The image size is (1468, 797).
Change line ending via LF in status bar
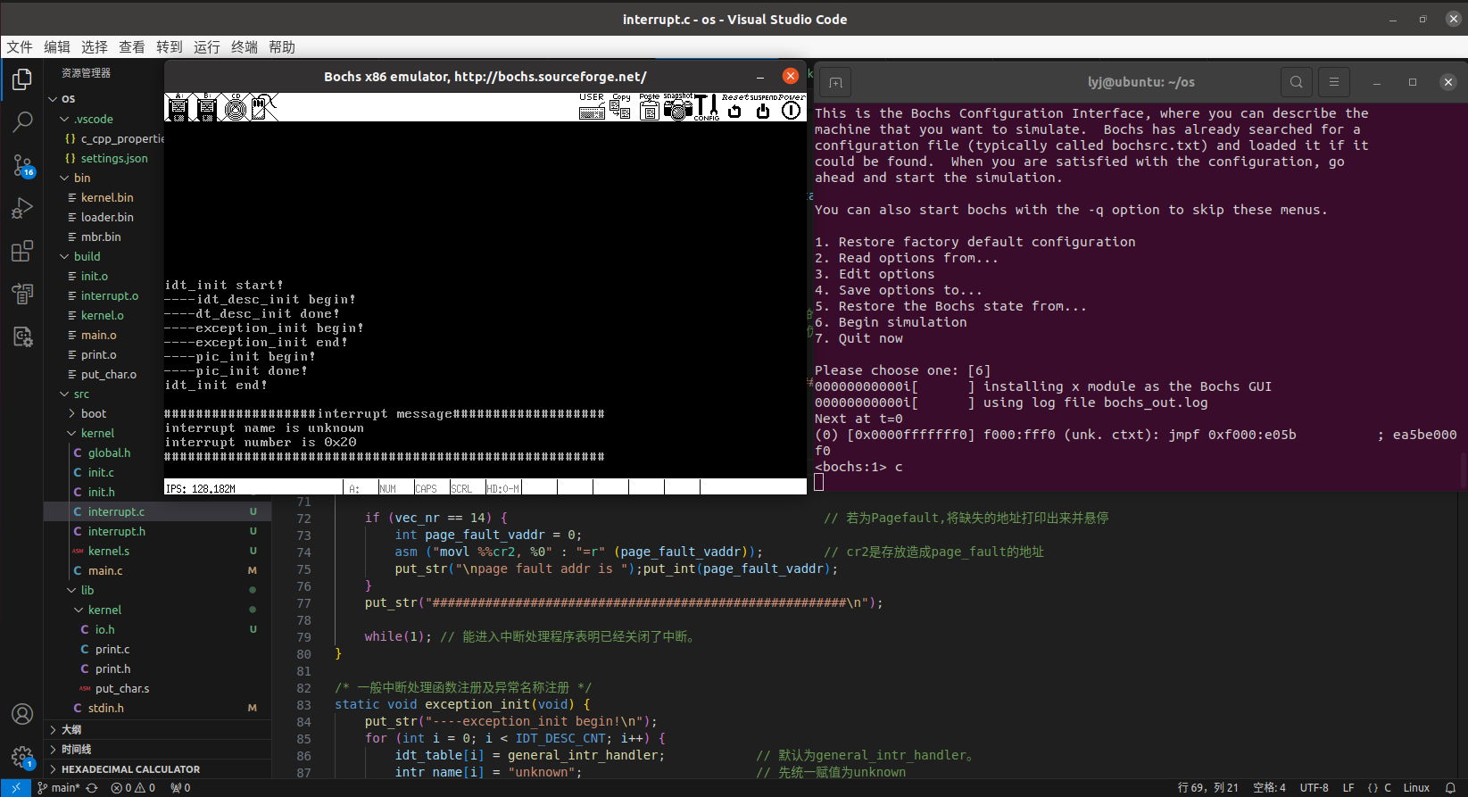1348,788
